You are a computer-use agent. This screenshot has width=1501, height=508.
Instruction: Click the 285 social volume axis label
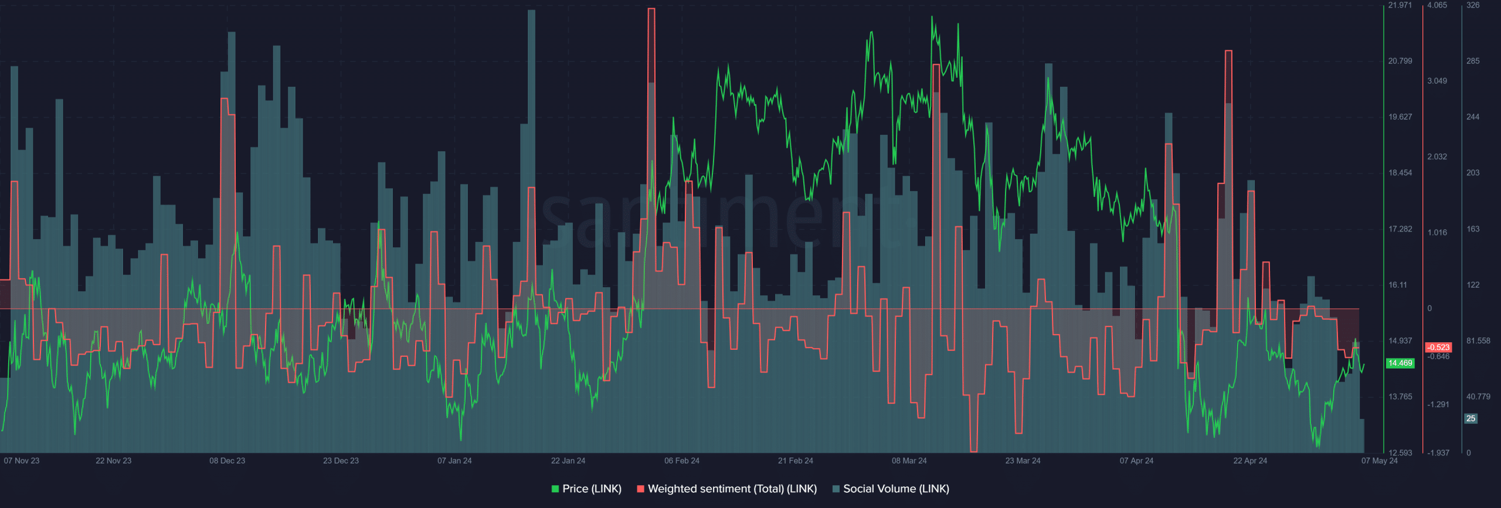(x=1473, y=61)
